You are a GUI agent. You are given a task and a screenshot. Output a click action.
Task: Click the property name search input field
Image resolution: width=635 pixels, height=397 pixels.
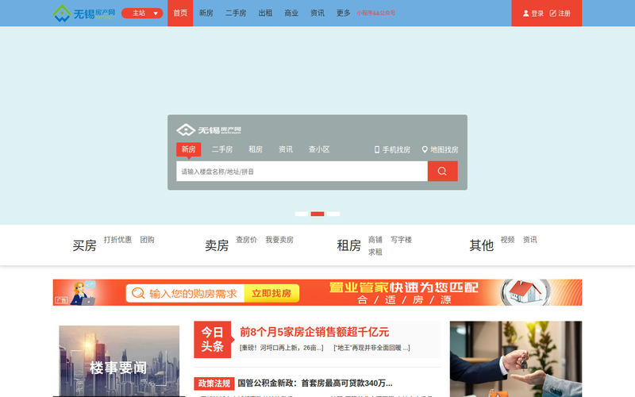point(302,172)
